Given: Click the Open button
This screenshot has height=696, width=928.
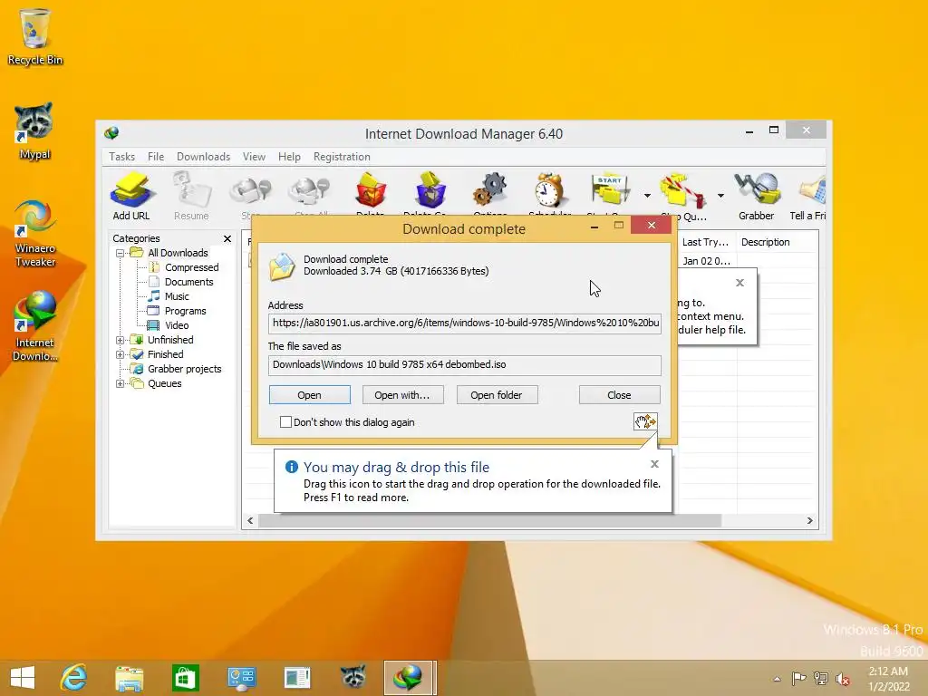Looking at the screenshot, I should [310, 395].
